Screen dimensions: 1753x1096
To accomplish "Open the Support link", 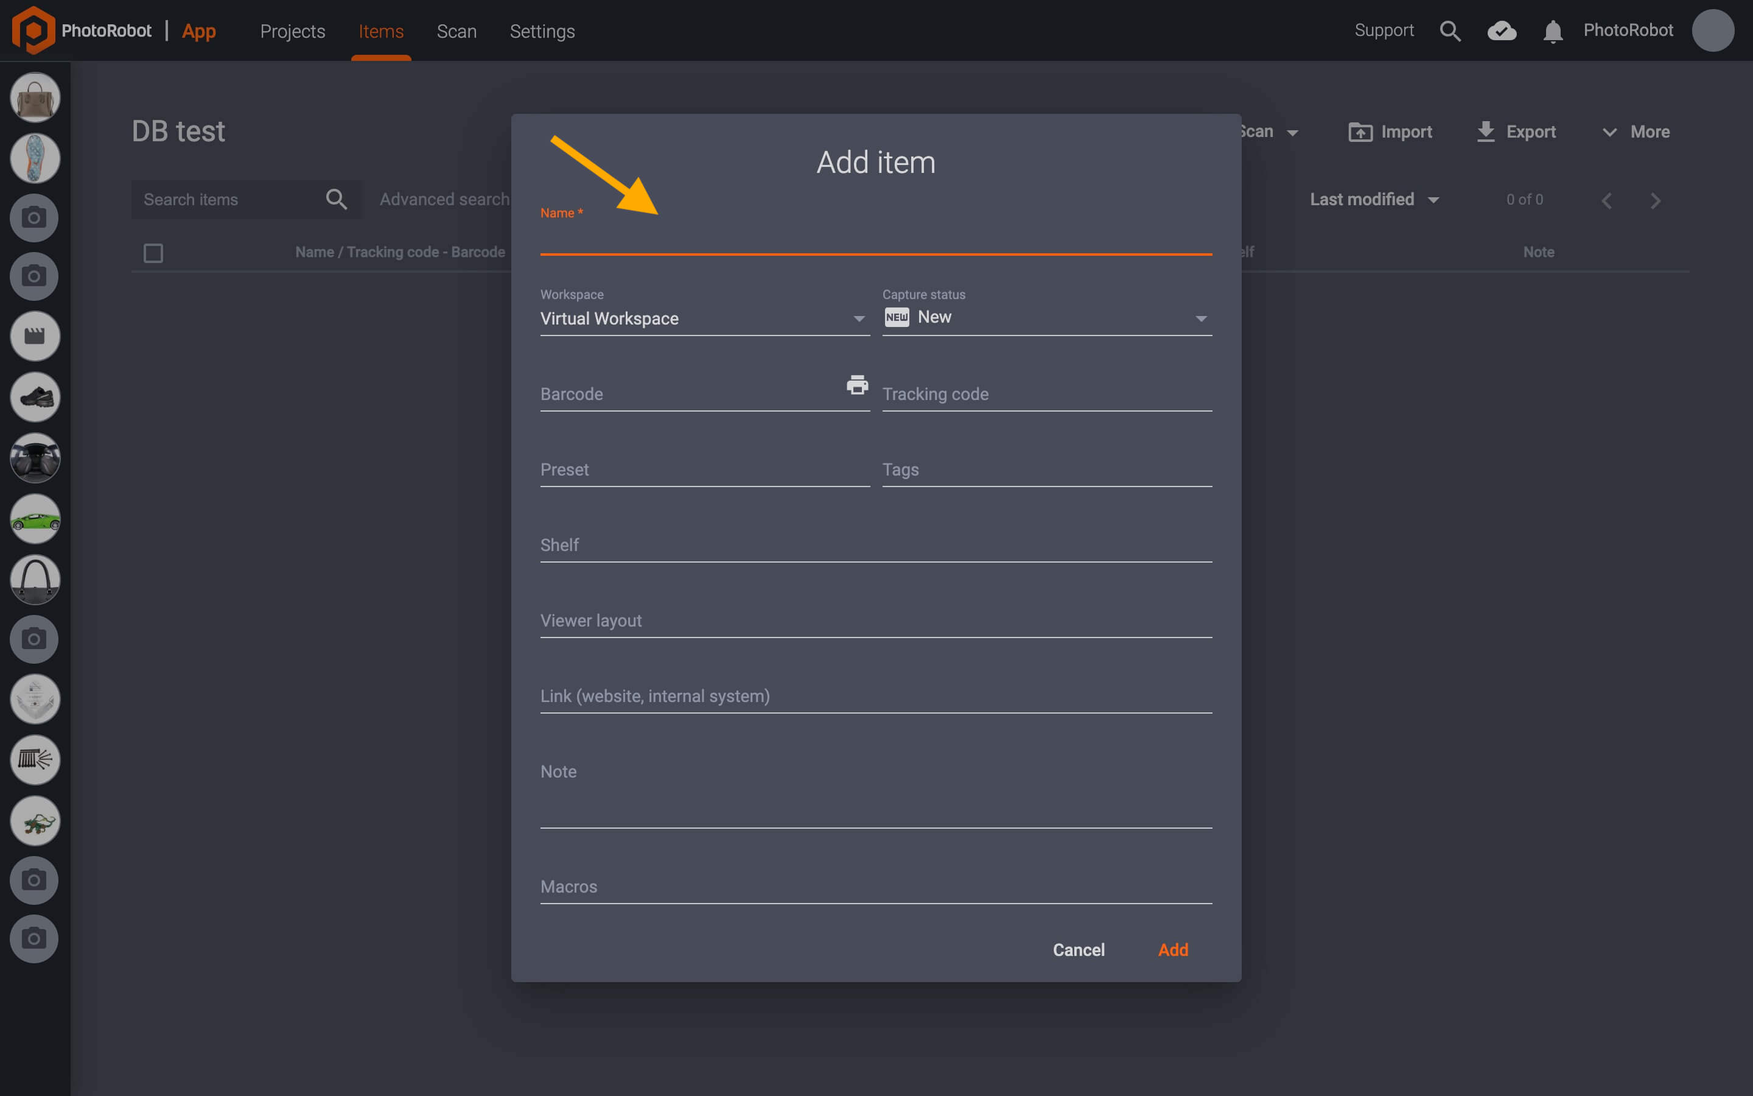I will coord(1384,30).
